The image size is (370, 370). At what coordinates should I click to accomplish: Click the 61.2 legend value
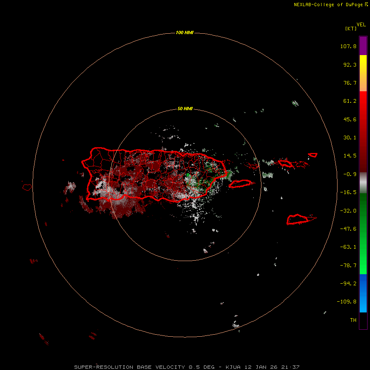[350, 101]
